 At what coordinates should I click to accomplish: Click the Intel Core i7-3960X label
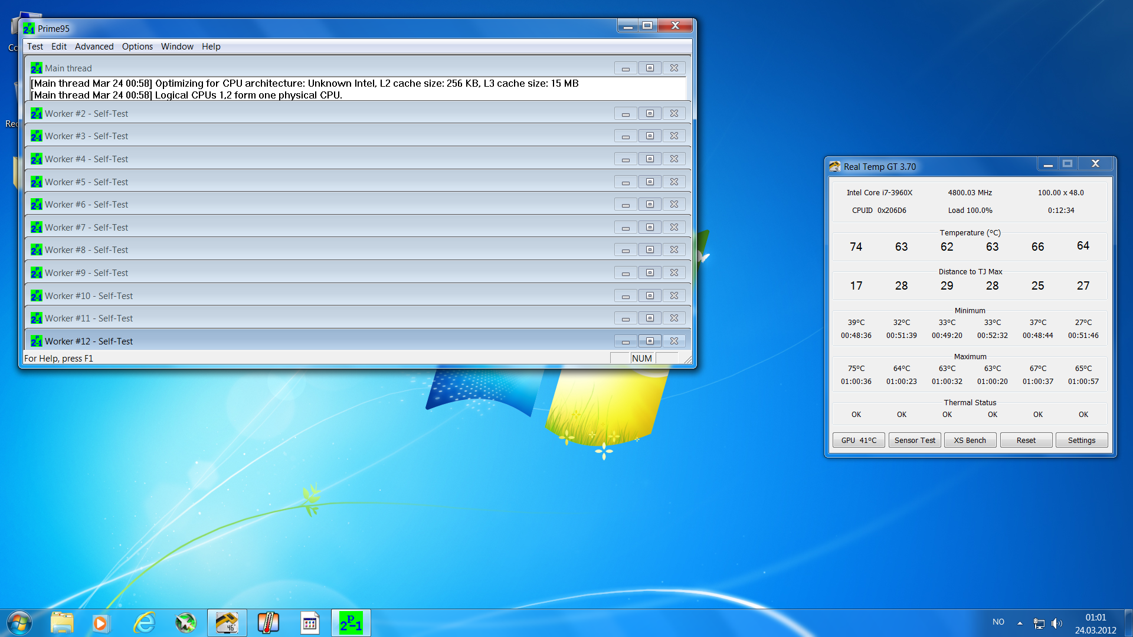pos(879,192)
